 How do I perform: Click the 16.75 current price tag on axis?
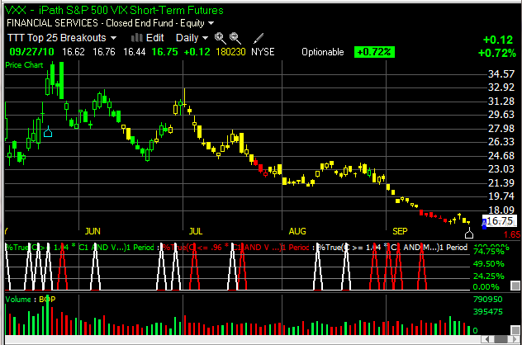500,221
